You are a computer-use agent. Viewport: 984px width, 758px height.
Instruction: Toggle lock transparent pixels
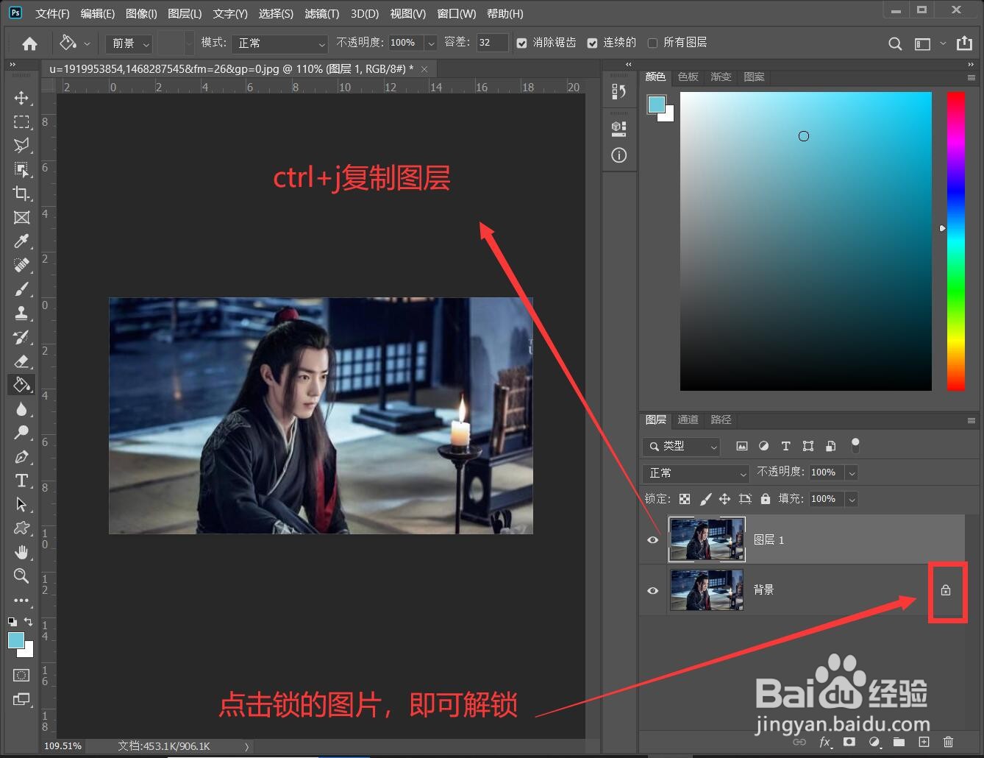(x=685, y=499)
